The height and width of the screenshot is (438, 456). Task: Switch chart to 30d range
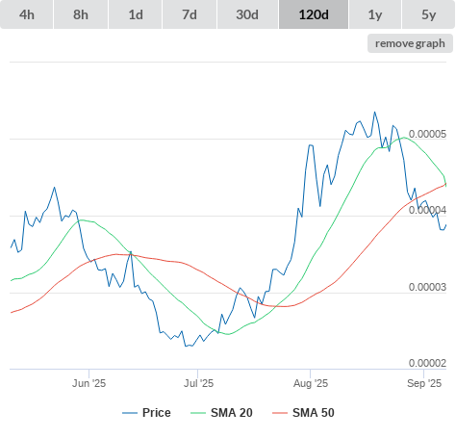coord(247,14)
